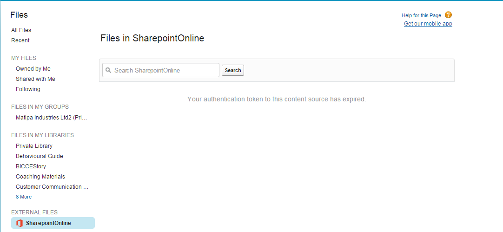Open Recent files view
503x232 pixels.
click(x=20, y=40)
